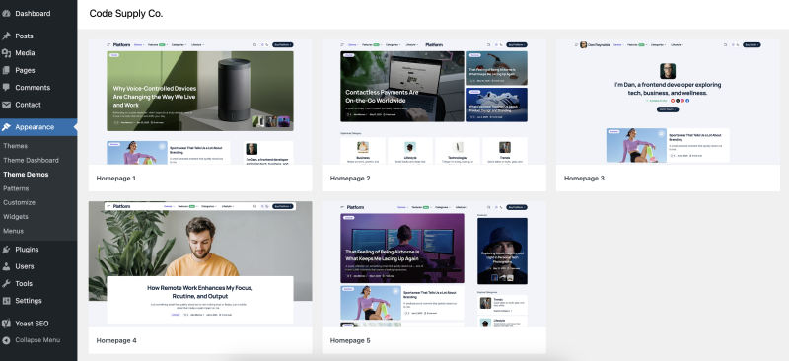Image resolution: width=789 pixels, height=361 pixels.
Task: Click the Posts pin icon
Action: (6, 36)
